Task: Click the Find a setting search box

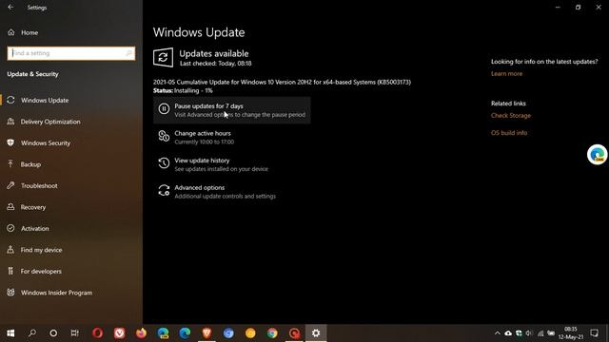Action: [x=71, y=53]
